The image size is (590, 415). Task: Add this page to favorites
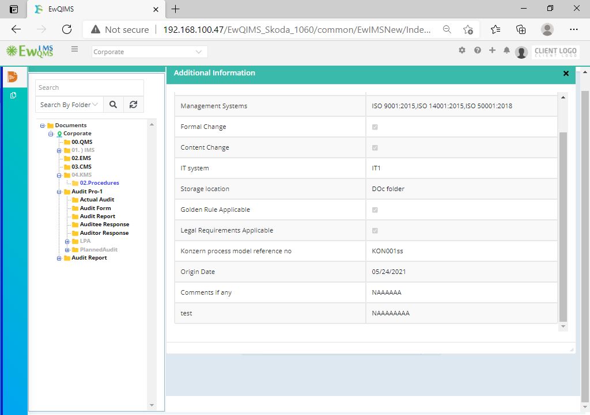pyautogui.click(x=468, y=29)
